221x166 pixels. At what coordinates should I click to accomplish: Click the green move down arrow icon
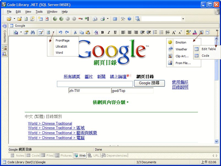(x=61, y=19)
